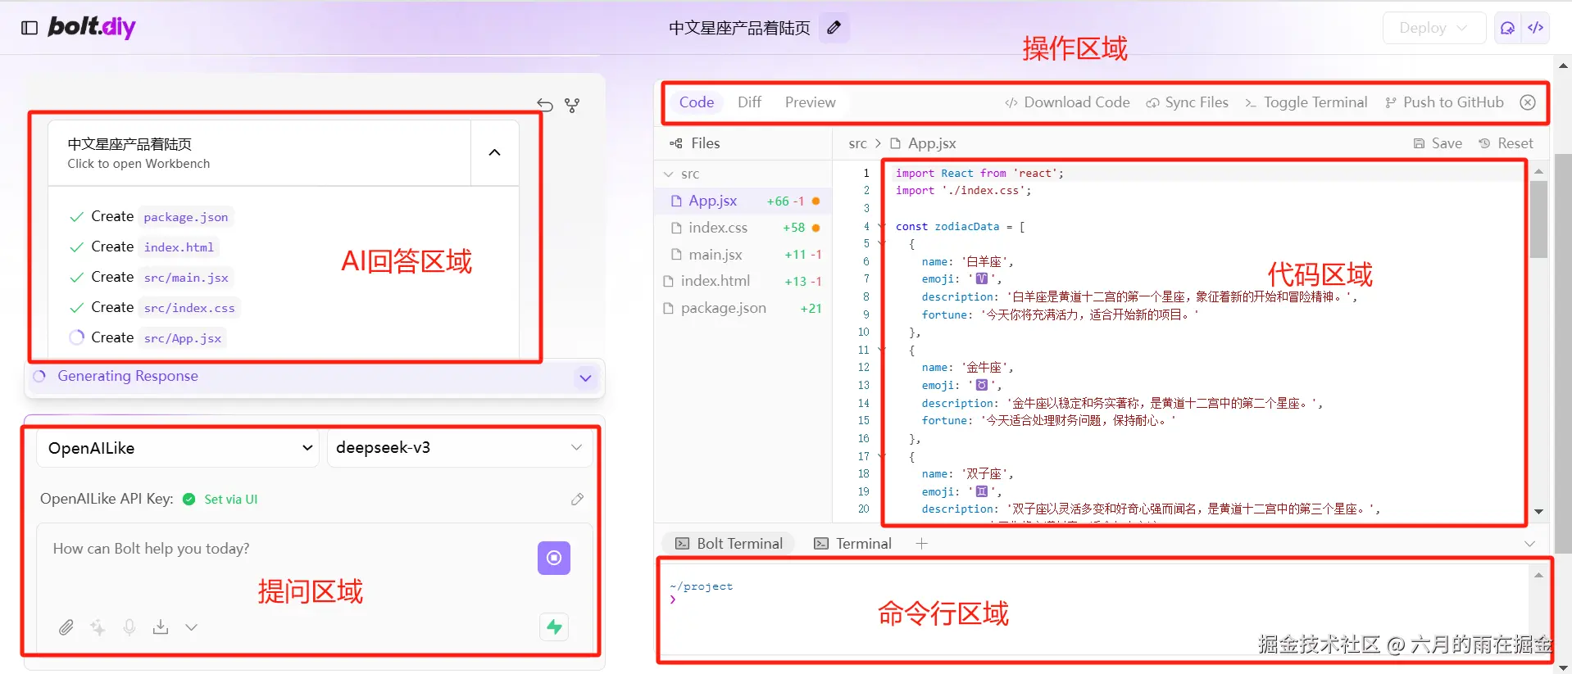Select App.jsx in the file tree
This screenshot has height=674, width=1572.
[x=743, y=201]
